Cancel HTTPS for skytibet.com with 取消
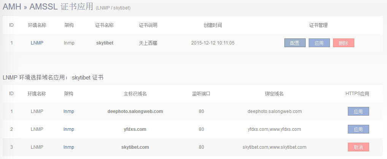The width and height of the screenshot is (387, 159). (358, 147)
